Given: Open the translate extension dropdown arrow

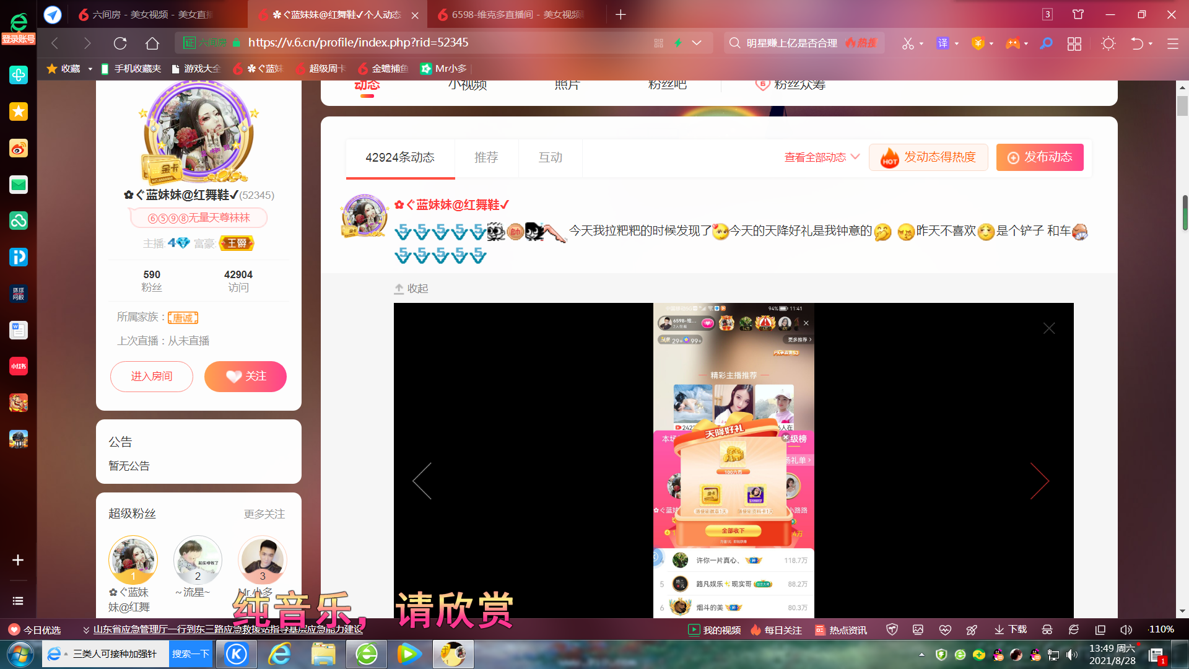Looking at the screenshot, I should click(x=957, y=44).
